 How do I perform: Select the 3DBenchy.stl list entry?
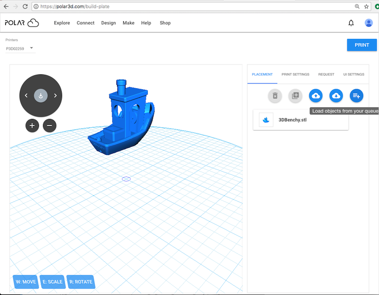coord(301,120)
